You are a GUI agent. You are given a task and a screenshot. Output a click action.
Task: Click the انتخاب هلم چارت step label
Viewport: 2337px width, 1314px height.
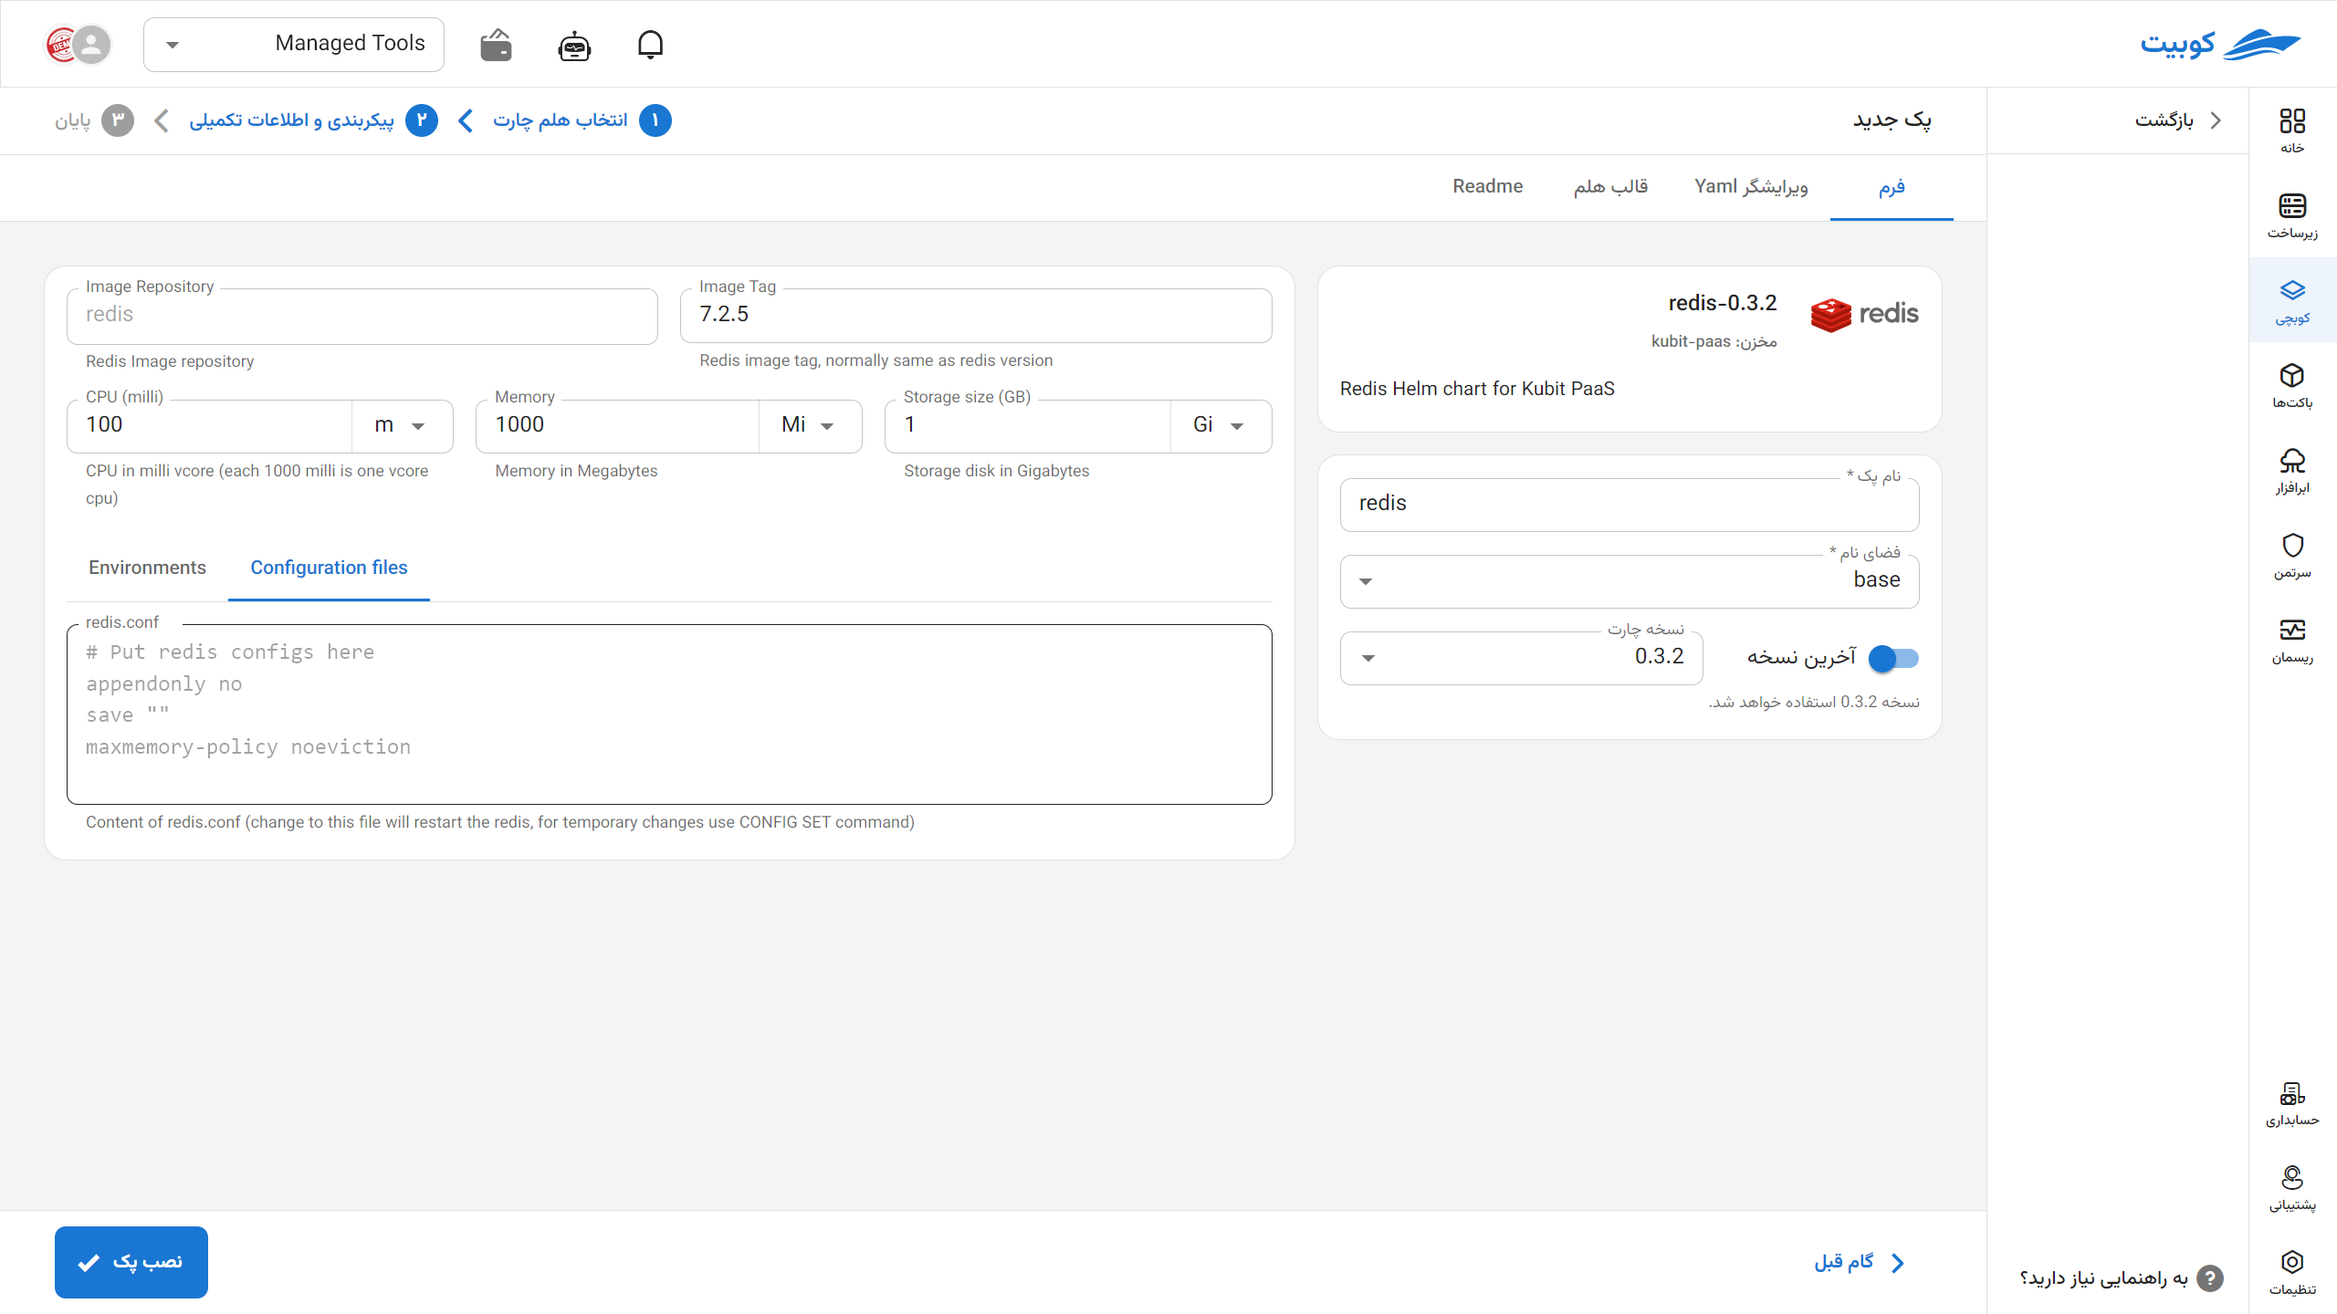(x=560, y=120)
